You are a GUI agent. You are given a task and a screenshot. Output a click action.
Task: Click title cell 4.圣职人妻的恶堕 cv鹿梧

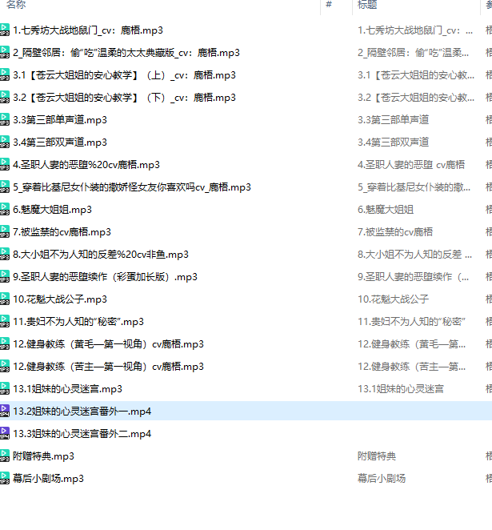pyautogui.click(x=411, y=165)
